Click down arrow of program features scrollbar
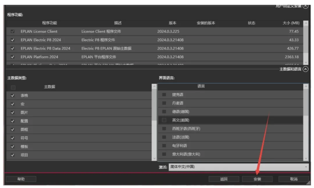The height and width of the screenshot is (188, 314). point(306,62)
